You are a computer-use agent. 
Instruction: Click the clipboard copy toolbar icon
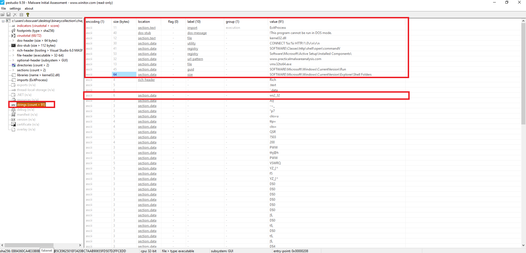click(21, 15)
